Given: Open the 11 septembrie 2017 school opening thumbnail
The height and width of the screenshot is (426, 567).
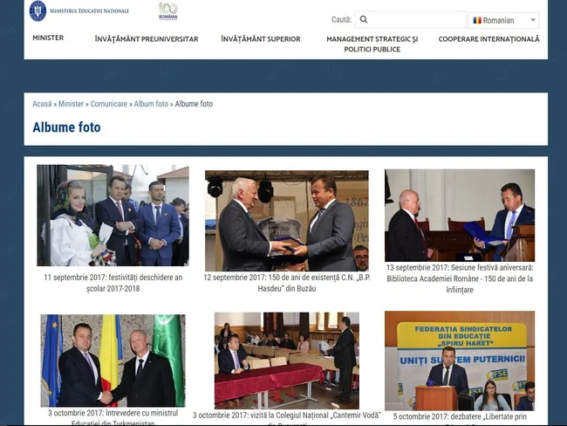Looking at the screenshot, I should click(113, 216).
